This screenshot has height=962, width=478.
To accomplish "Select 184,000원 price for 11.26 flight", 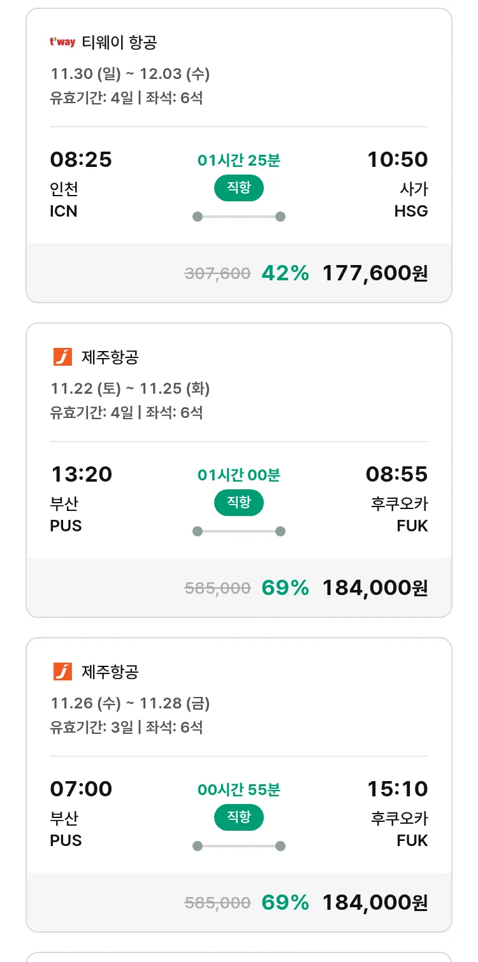I will (x=375, y=902).
